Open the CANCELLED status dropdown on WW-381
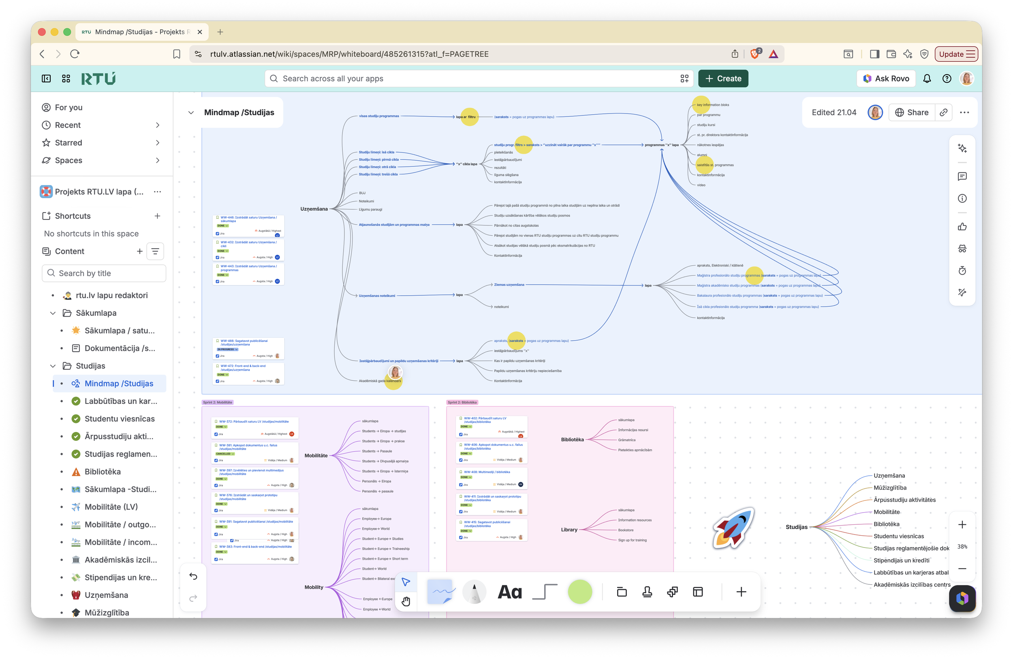This screenshot has width=1013, height=659. (225, 454)
